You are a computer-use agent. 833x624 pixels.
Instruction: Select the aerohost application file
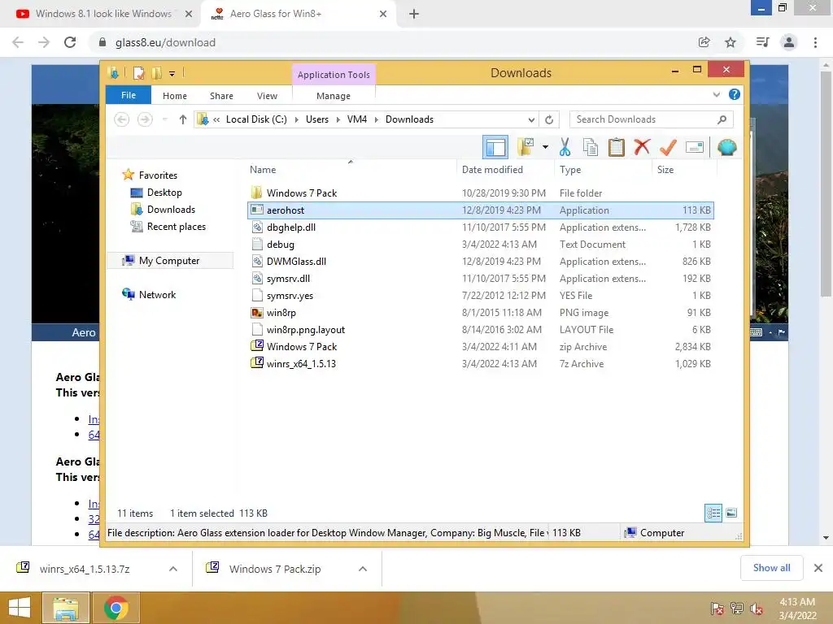click(480, 210)
